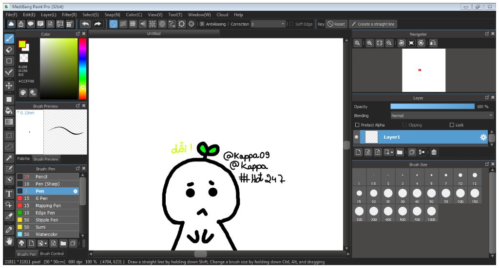Click Create a straight line button
Viewport: 499px width, 268px height.
pyautogui.click(x=373, y=24)
